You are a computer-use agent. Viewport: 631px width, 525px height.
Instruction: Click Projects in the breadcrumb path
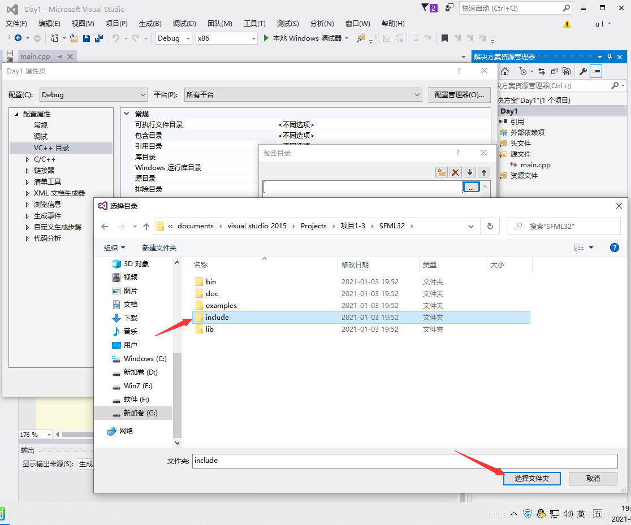pos(313,226)
